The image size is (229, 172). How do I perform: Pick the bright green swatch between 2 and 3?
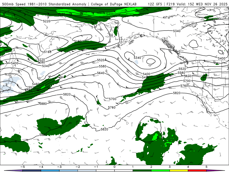[160, 171]
